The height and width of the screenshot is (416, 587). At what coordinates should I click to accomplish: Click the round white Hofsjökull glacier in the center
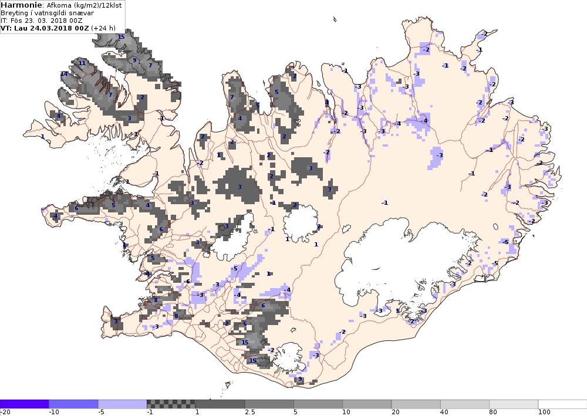(x=301, y=224)
